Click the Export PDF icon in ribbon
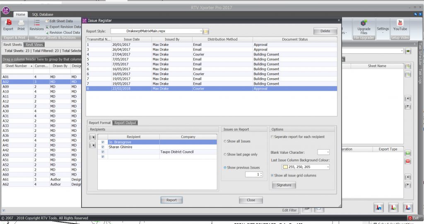424x224 pixels. 8,24
